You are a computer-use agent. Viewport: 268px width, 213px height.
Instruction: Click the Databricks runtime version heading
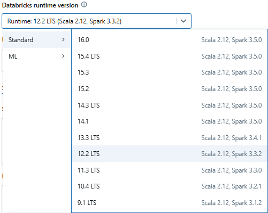pos(40,5)
